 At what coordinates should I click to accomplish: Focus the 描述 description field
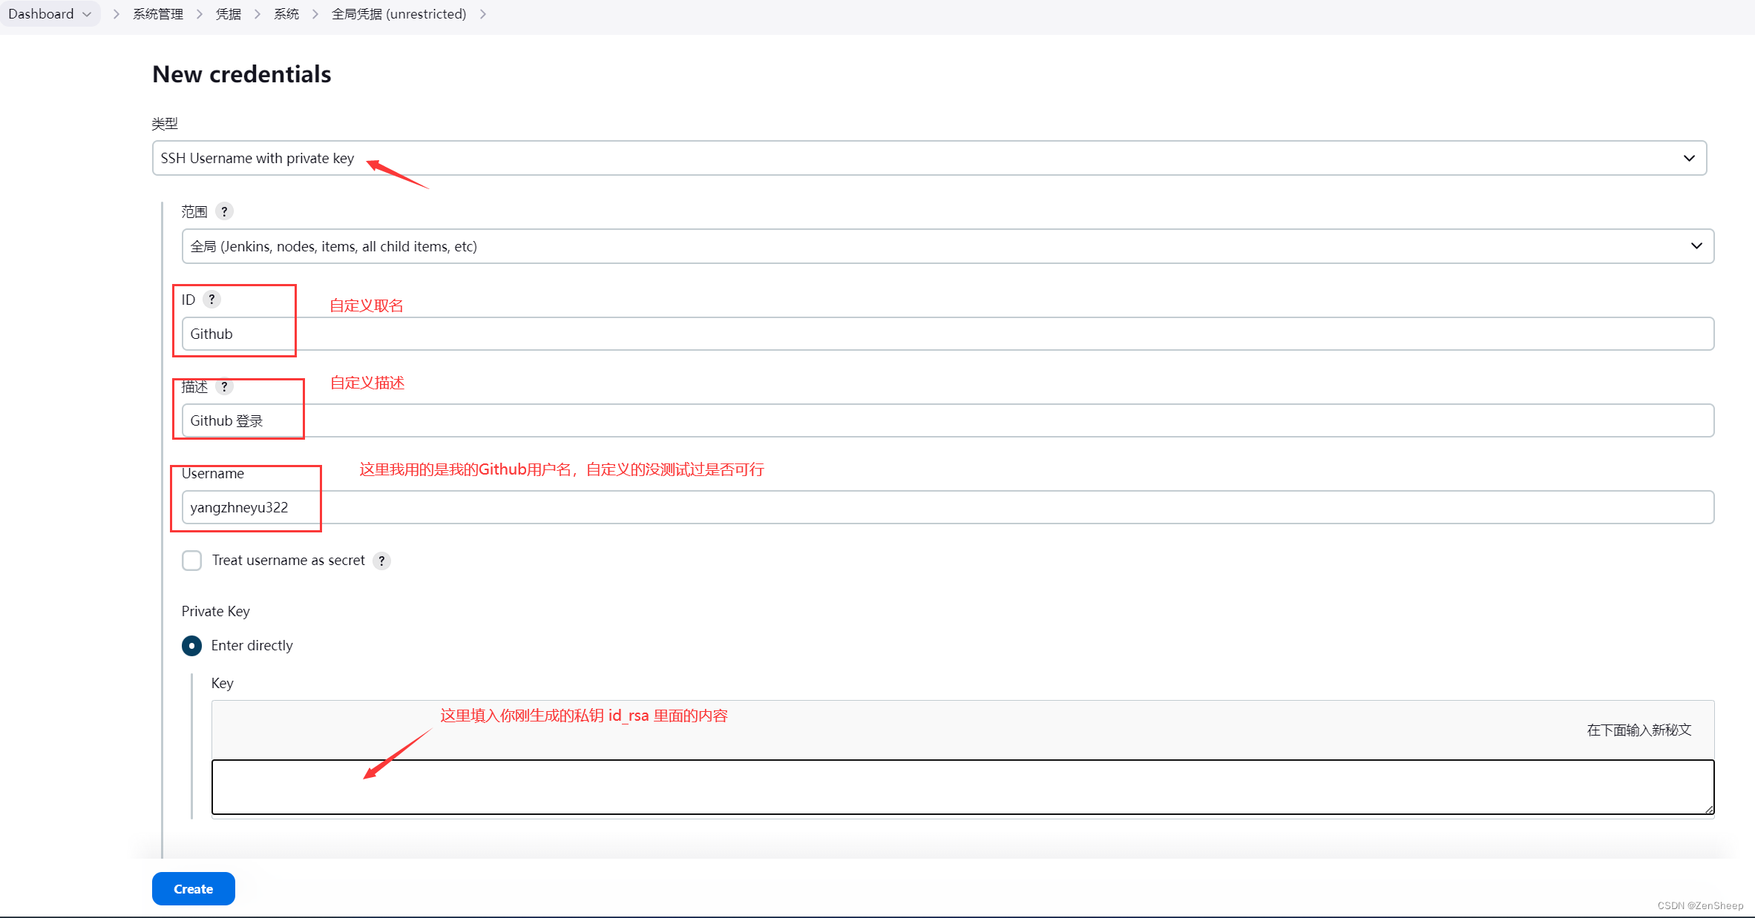point(948,420)
